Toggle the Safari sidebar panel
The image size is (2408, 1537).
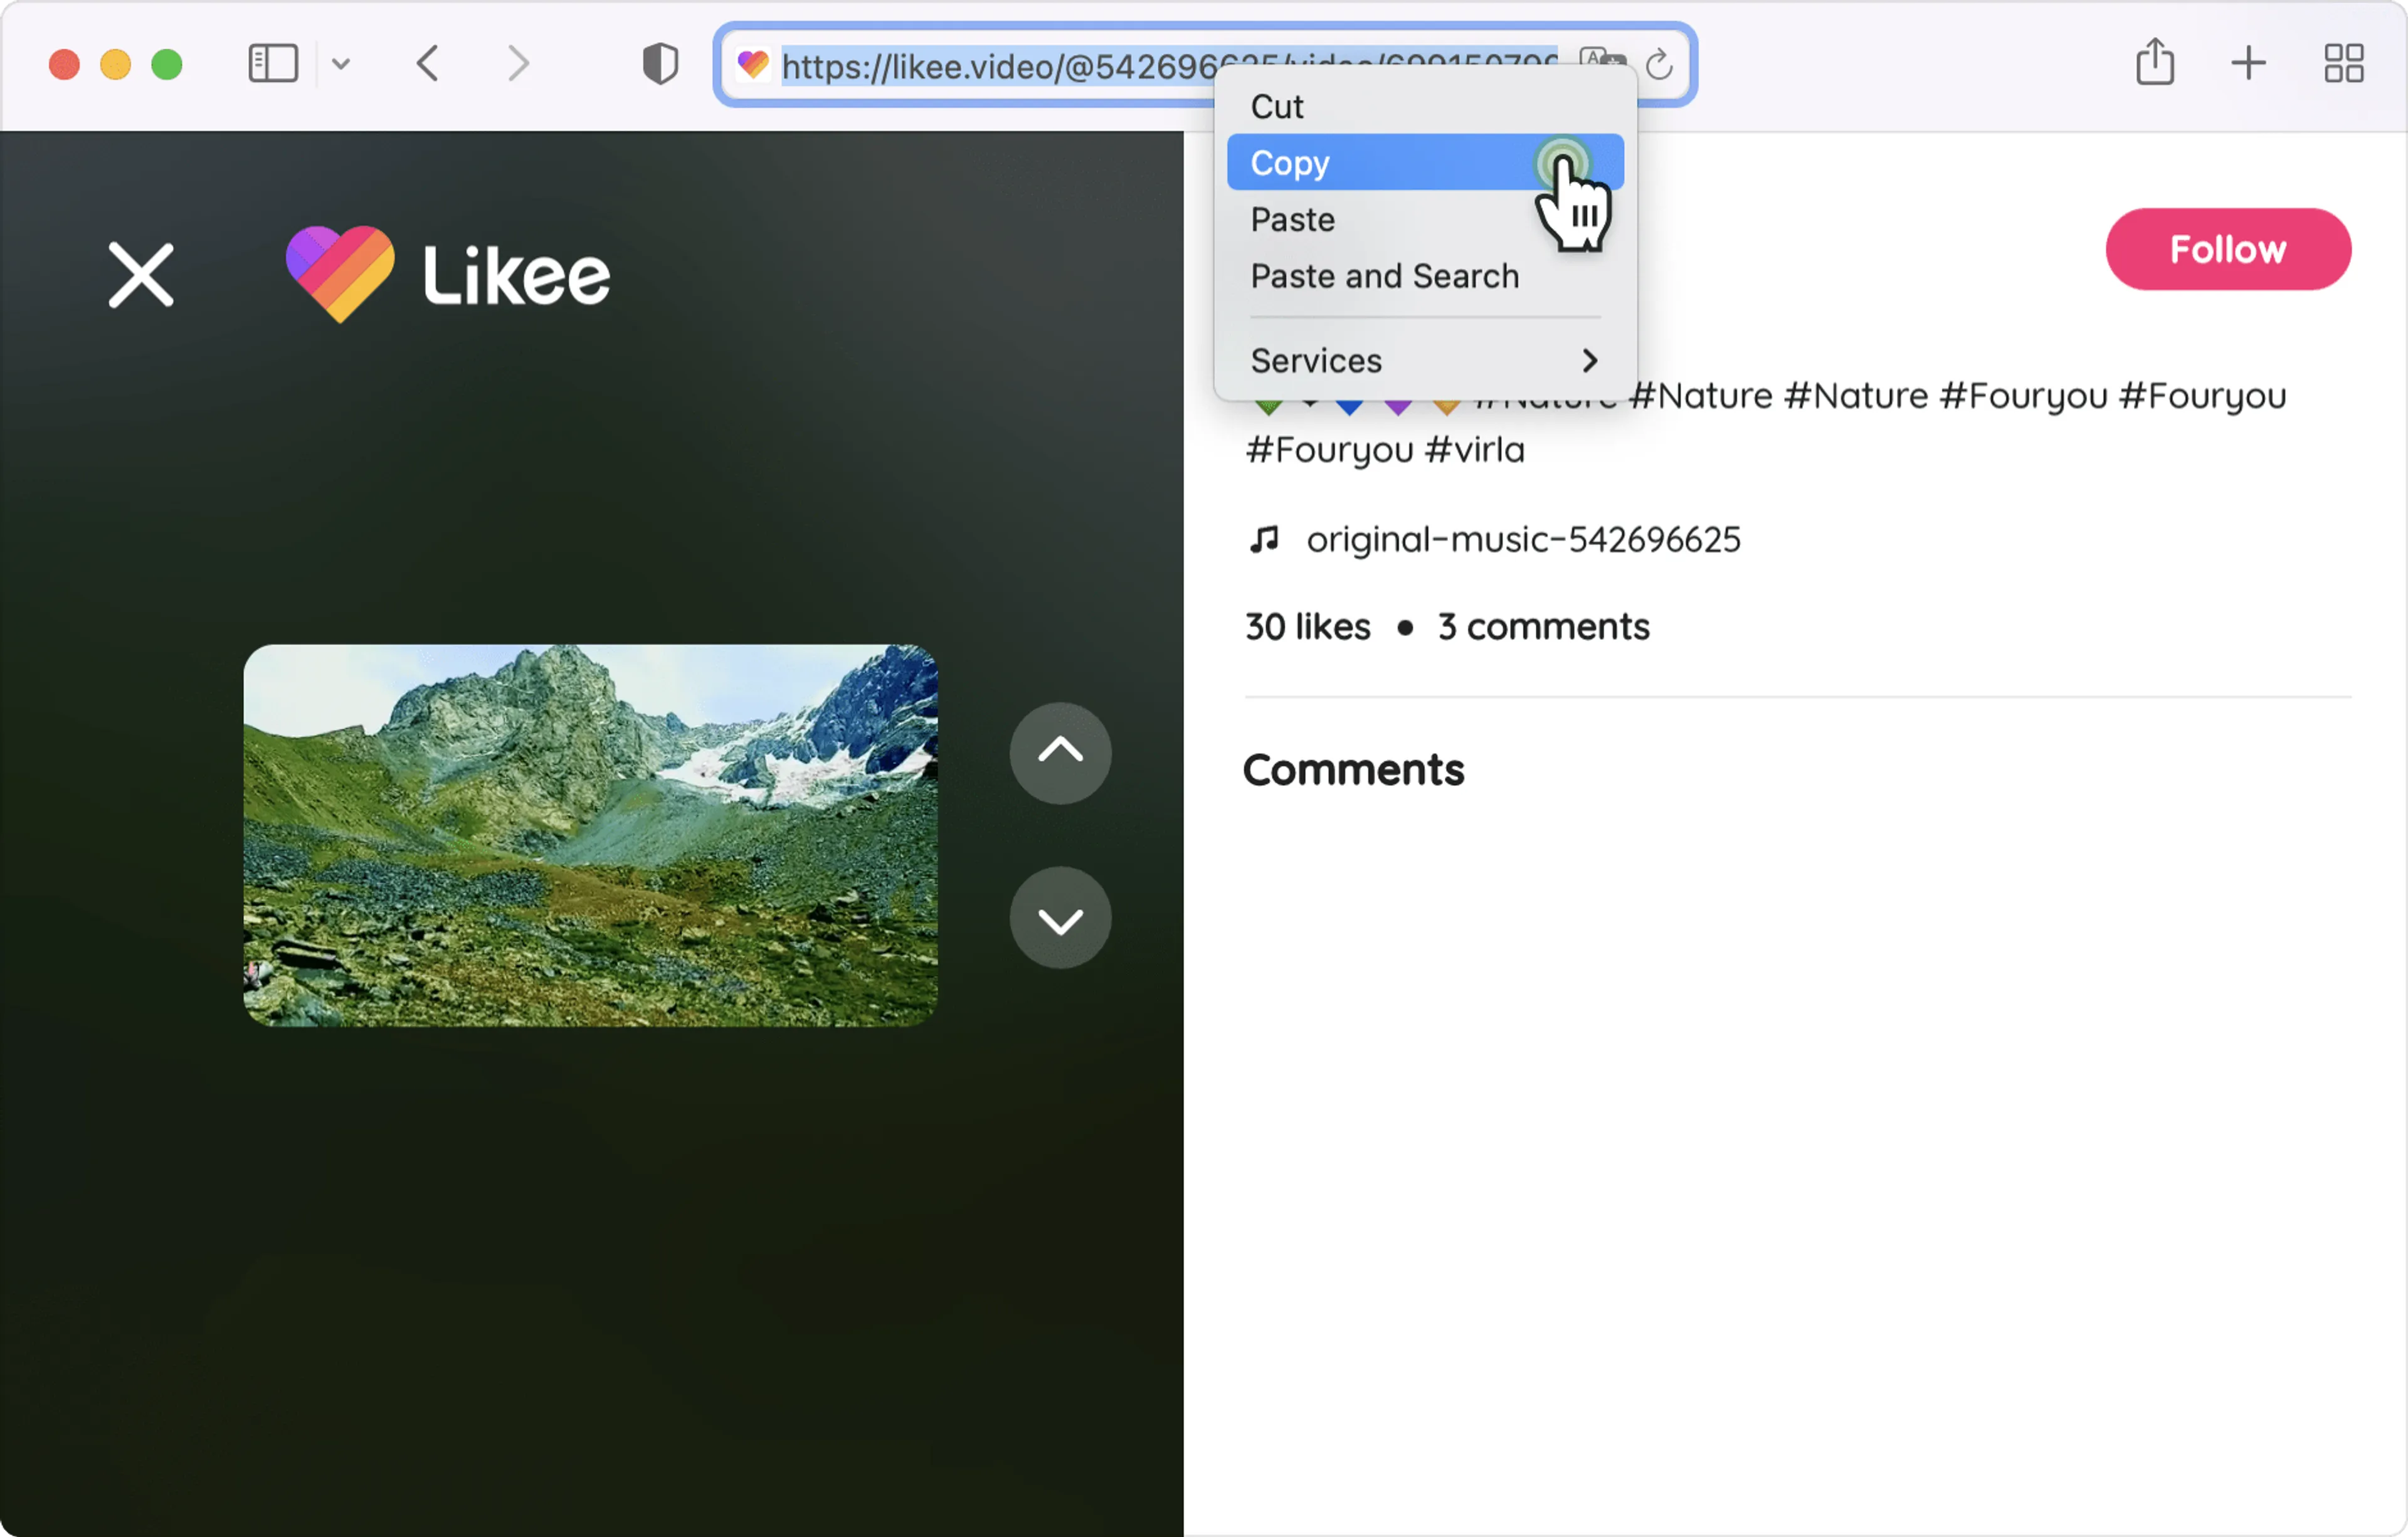point(273,64)
